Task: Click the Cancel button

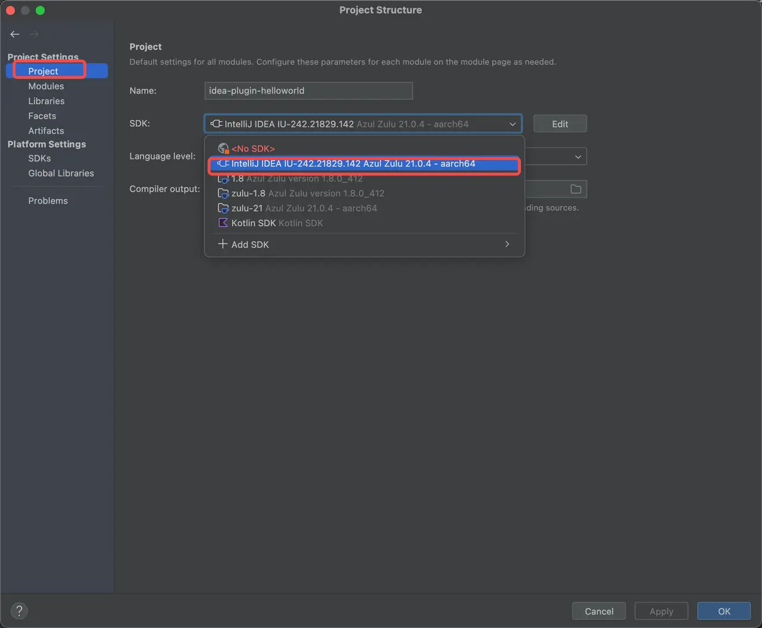Action: (x=599, y=611)
